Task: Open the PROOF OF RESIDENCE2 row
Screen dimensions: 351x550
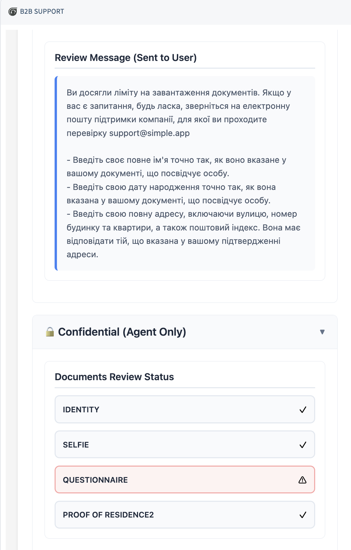Action: pos(184,515)
